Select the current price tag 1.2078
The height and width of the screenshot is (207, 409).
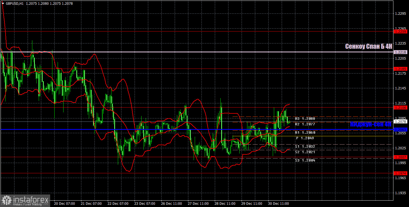coord(401,122)
